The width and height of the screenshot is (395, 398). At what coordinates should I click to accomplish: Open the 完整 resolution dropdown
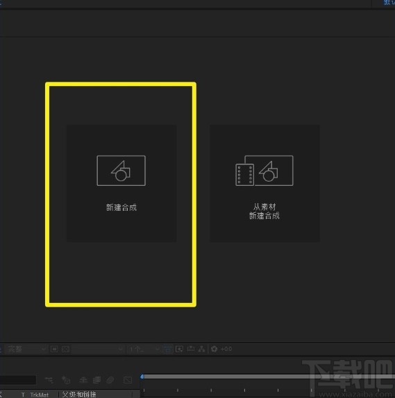(x=26, y=349)
